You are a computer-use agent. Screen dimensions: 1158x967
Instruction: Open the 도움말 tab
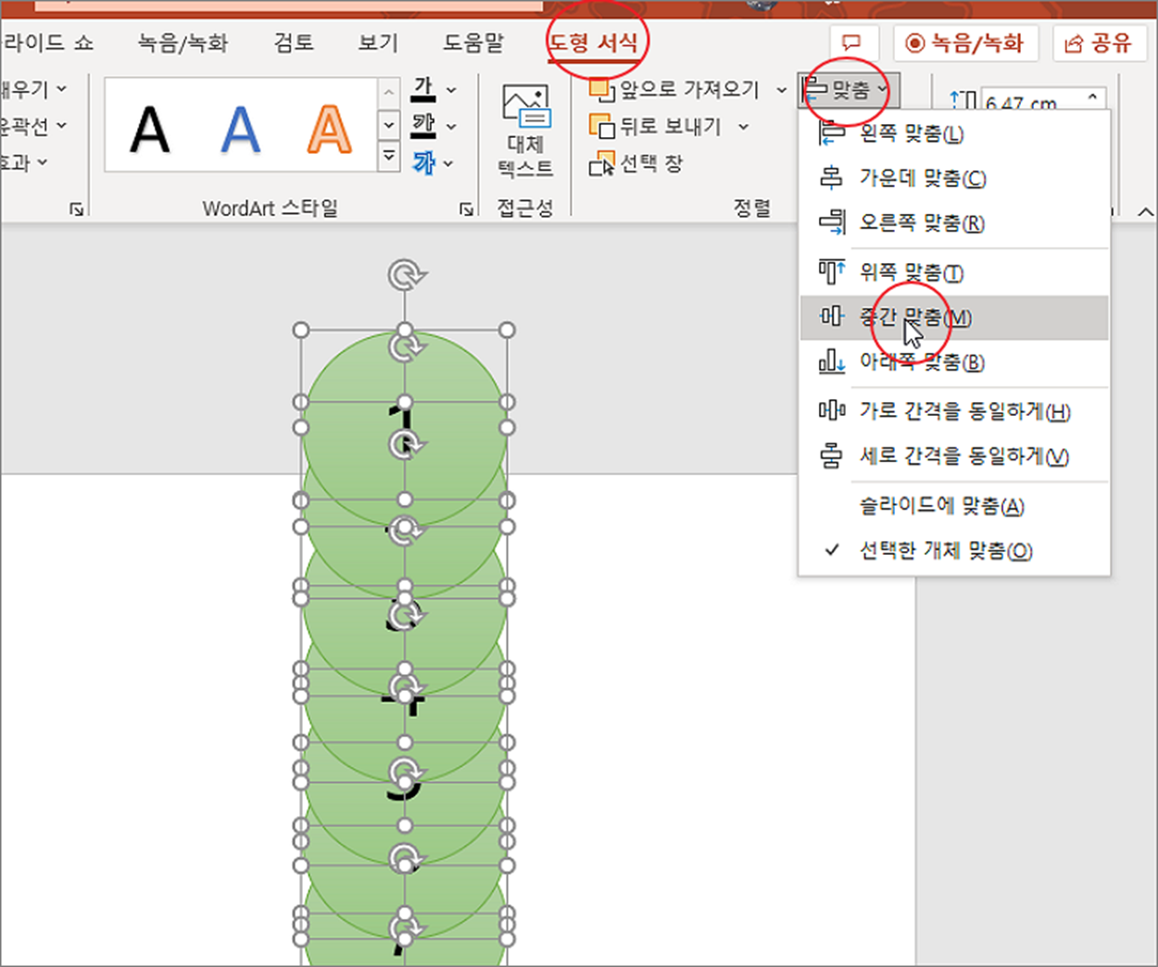pyautogui.click(x=473, y=43)
